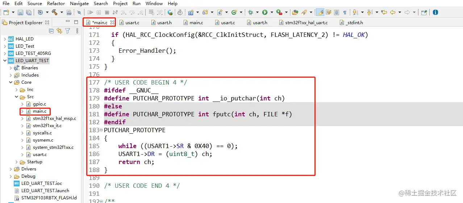Click HAL_OK constant on line 171
The height and width of the screenshot is (203, 463).
[354, 35]
